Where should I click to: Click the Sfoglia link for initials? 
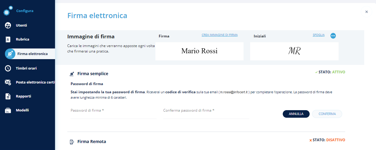click(x=318, y=35)
